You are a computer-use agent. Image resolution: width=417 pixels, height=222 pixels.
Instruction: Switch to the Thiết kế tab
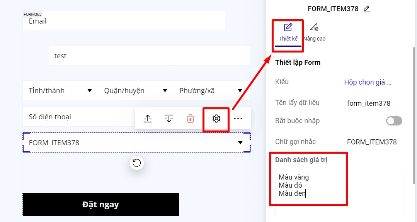pos(288,33)
